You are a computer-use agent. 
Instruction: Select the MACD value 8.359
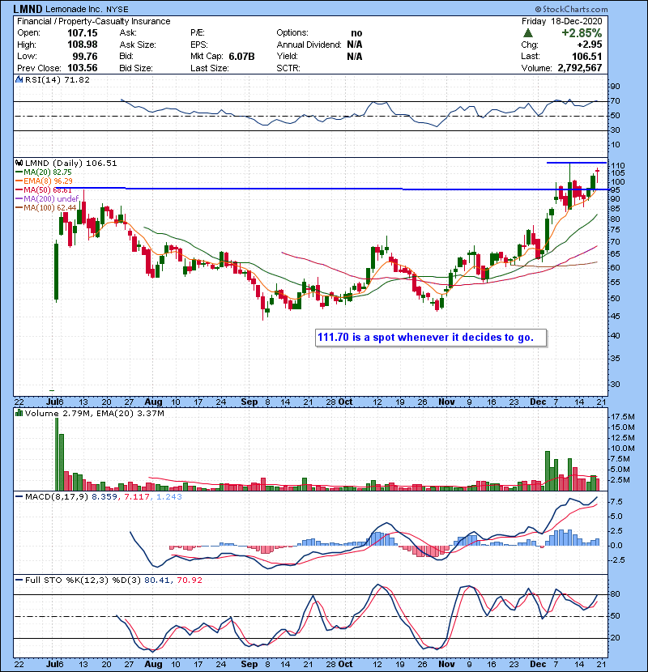104,497
